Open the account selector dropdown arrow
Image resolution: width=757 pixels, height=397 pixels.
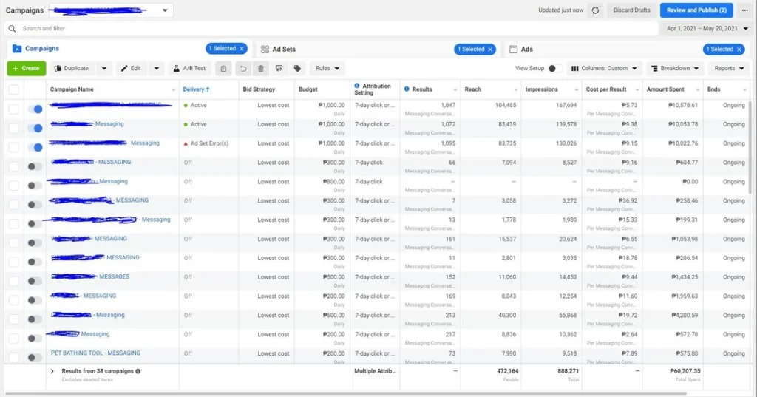click(x=165, y=10)
